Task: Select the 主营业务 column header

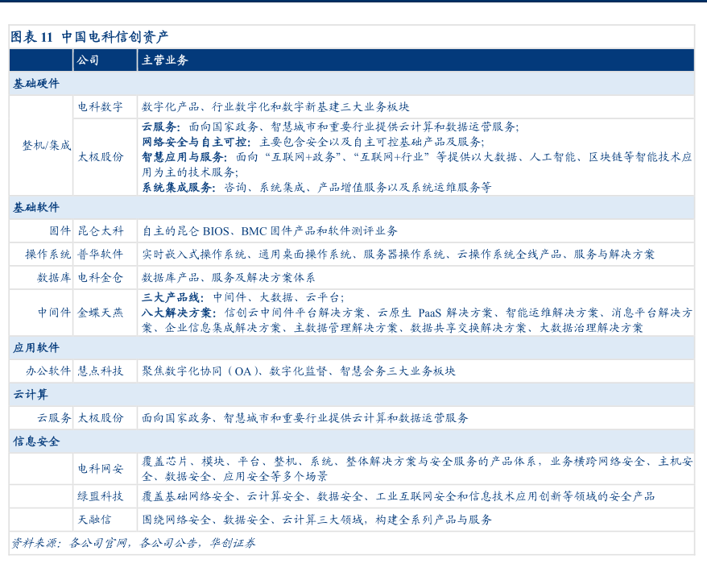Action: pyautogui.click(x=165, y=60)
